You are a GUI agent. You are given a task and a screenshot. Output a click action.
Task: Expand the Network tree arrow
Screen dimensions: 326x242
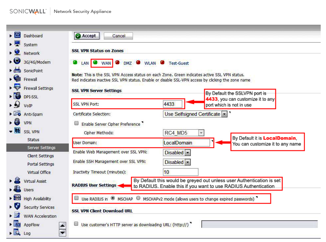coord(11,53)
